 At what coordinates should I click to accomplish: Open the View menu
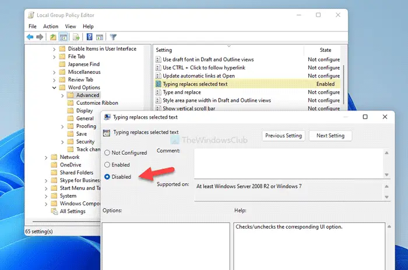click(x=71, y=27)
